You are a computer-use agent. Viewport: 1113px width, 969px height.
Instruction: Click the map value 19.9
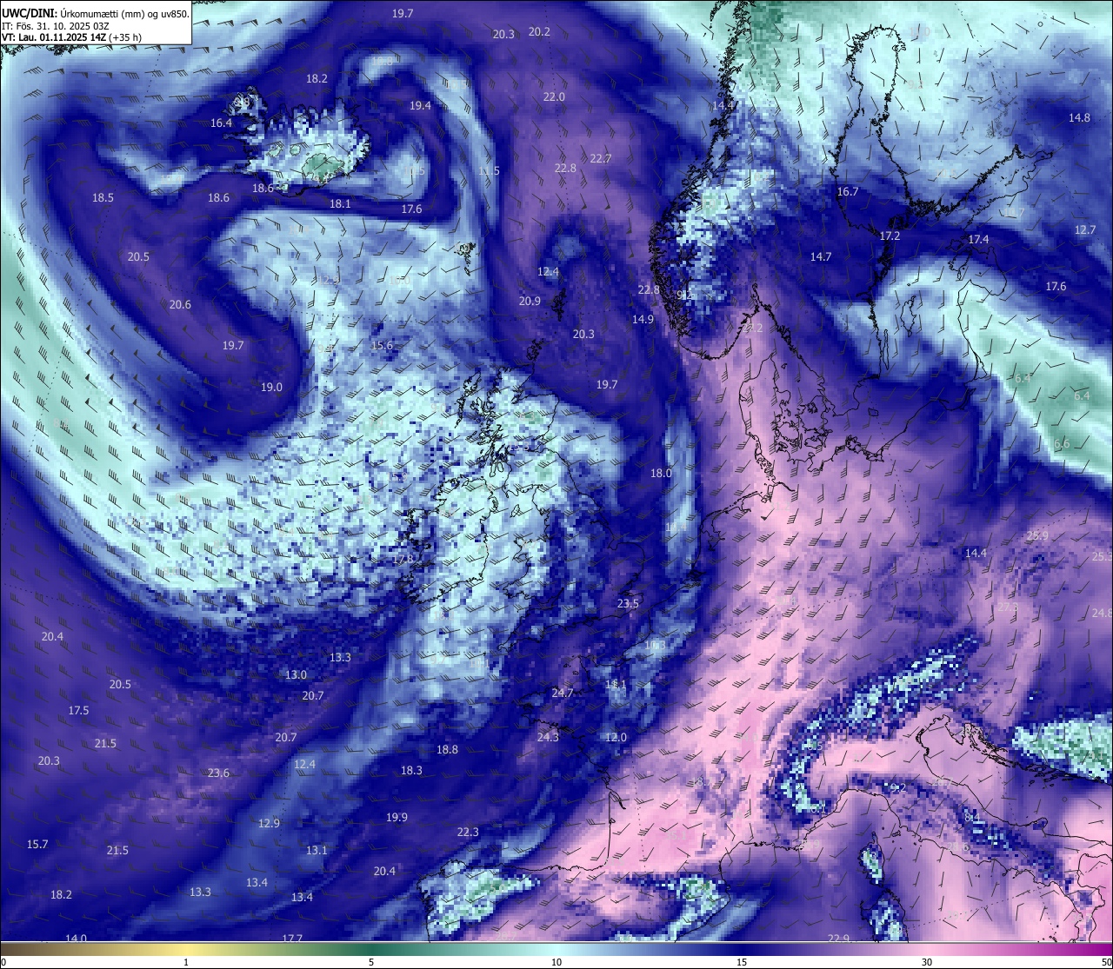pos(397,817)
